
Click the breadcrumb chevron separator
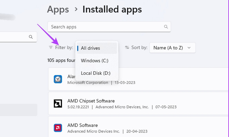point(76,9)
